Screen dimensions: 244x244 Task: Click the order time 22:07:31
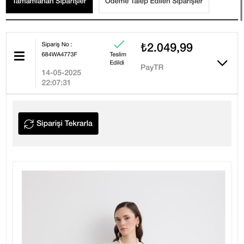pos(56,83)
